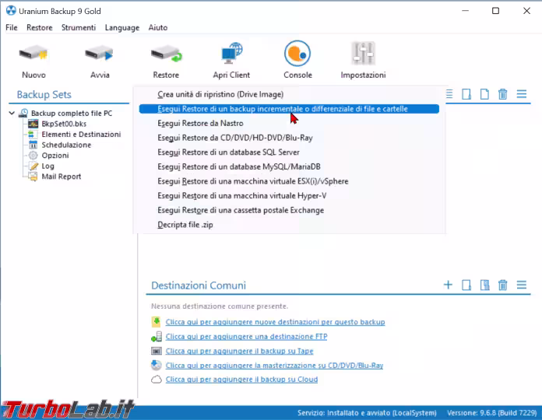Select BkpSet00.bks in the tree
542x420 pixels.
click(x=64, y=124)
